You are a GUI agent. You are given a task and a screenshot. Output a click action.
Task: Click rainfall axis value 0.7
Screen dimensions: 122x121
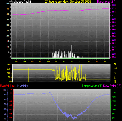pyautogui.click(x=11, y=109)
